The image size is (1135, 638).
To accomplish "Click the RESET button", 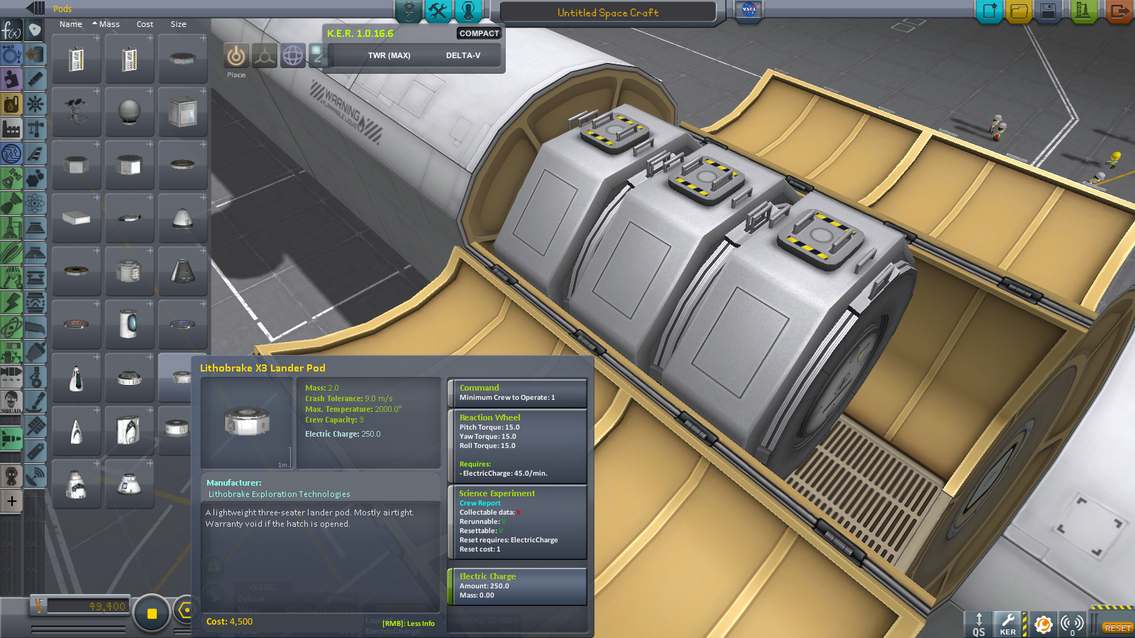I will (1117, 628).
